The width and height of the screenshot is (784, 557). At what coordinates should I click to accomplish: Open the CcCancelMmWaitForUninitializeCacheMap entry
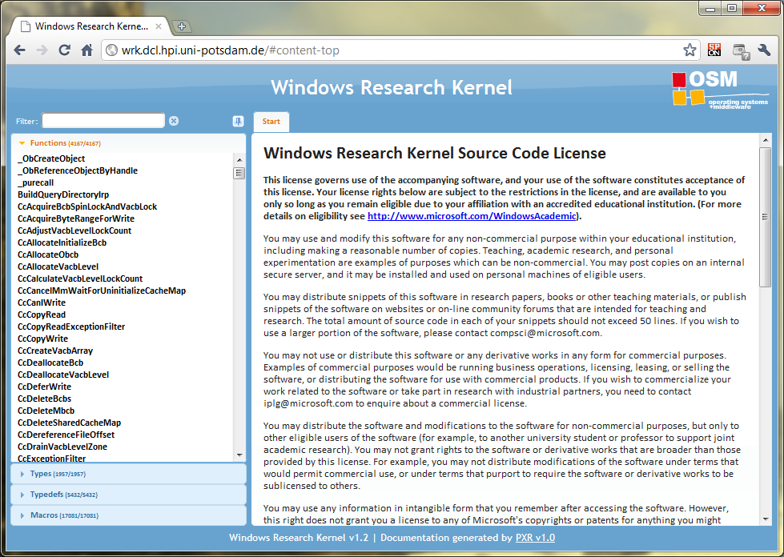pos(102,291)
